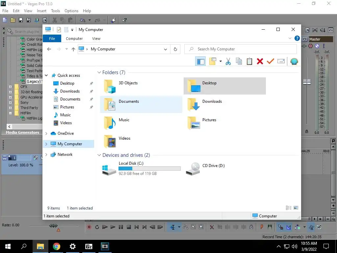Save the project with the floppy disk icon
The image size is (337, 253).
pyautogui.click(x=21, y=20)
